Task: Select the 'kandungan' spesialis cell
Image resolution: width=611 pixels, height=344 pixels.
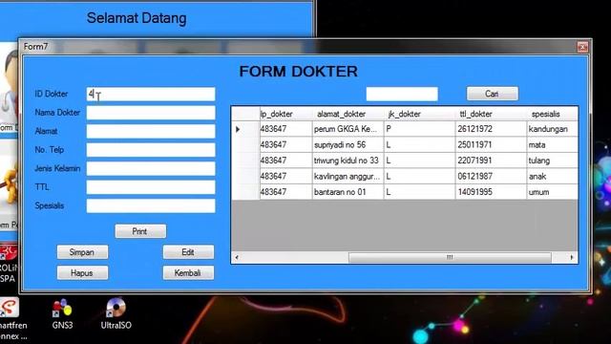Action: tap(552, 129)
